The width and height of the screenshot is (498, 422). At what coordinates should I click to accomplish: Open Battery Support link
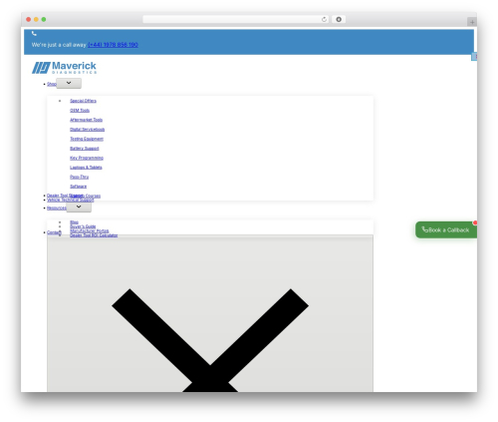point(84,149)
